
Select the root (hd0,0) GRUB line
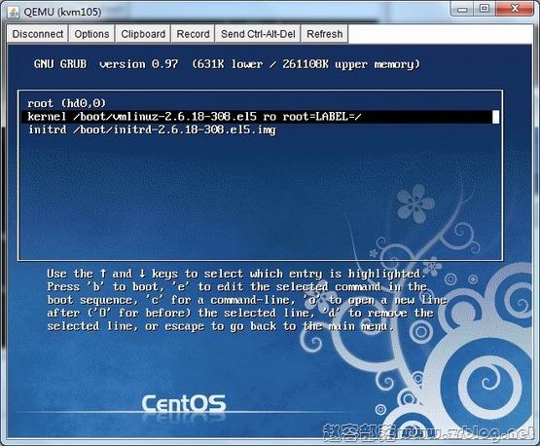pos(66,103)
